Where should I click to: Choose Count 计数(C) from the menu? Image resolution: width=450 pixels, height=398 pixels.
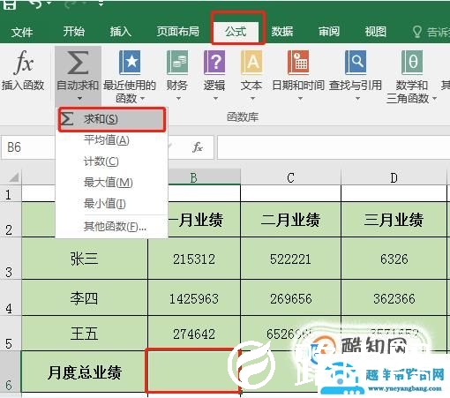[x=112, y=161]
